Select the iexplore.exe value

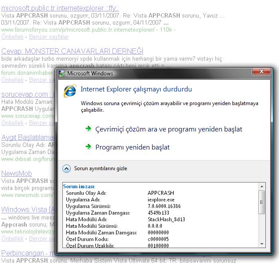pyautogui.click(x=161, y=200)
